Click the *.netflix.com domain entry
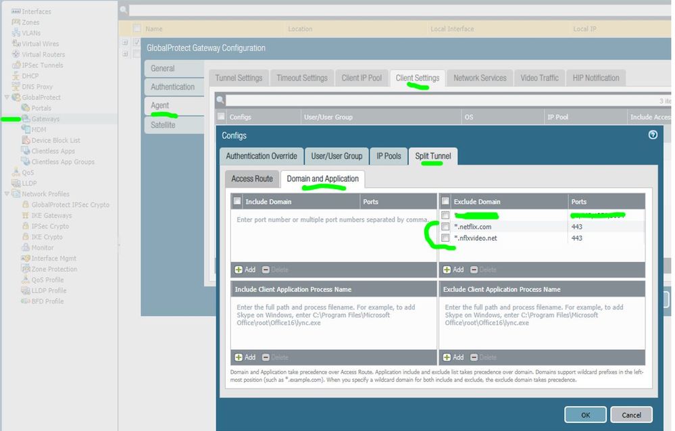The height and width of the screenshot is (431, 675). tap(473, 226)
